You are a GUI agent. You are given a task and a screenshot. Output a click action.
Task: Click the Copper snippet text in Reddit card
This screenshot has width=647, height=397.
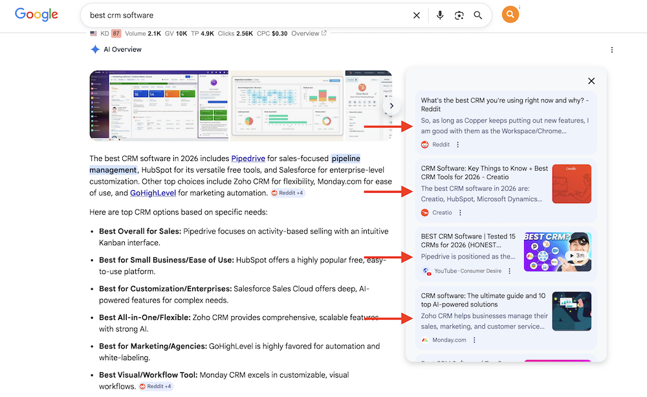[x=505, y=125]
